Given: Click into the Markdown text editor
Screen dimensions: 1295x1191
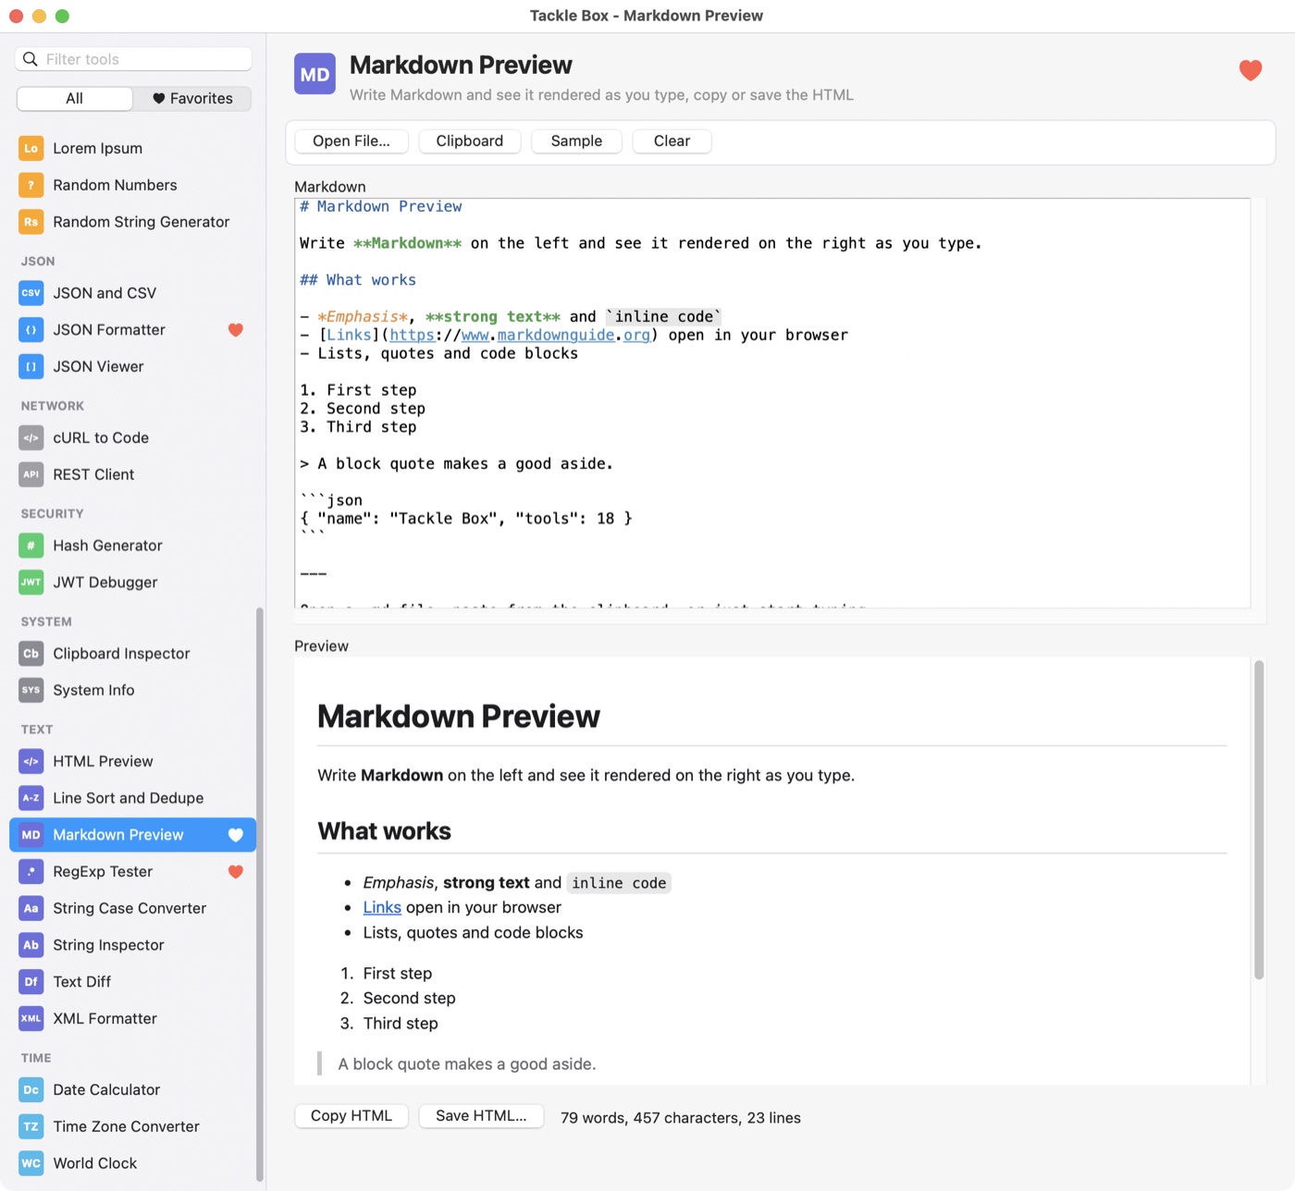Looking at the screenshot, I should (772, 403).
